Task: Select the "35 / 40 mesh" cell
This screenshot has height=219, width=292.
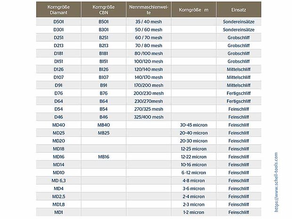Action: (x=148, y=22)
